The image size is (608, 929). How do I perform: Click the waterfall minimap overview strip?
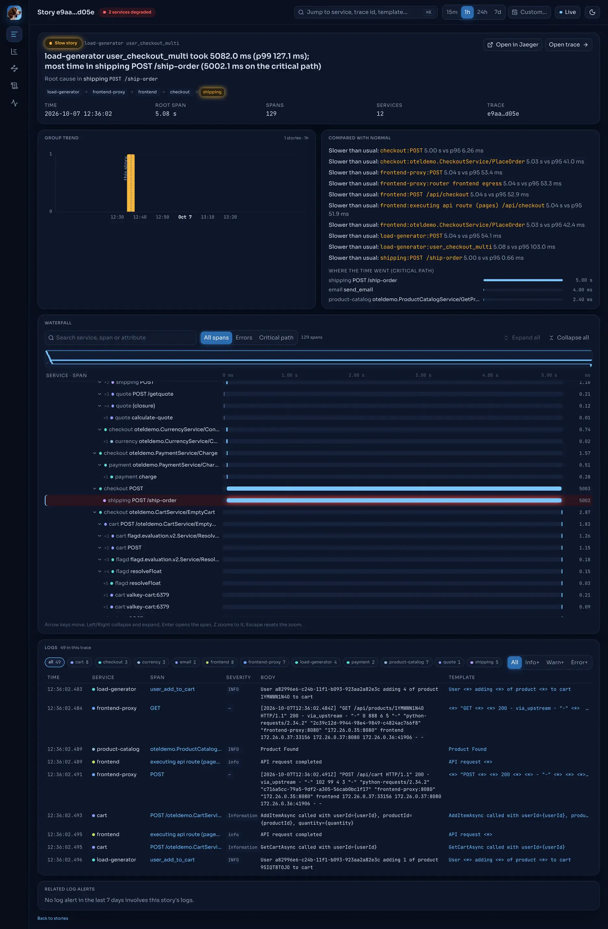318,358
